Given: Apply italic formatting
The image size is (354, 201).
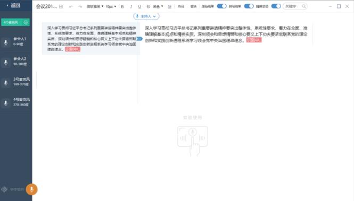Looking at the screenshot, I should [x=131, y=6].
